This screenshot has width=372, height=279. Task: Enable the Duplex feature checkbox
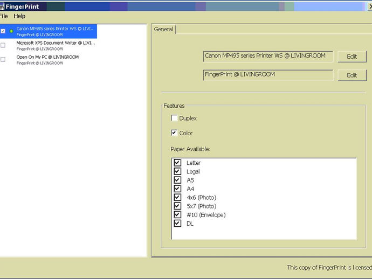[x=174, y=118]
